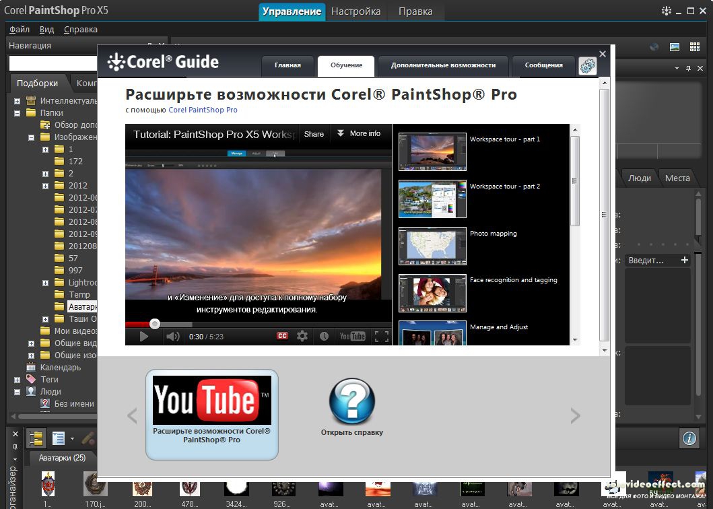Switch to Правка workspace tab
The height and width of the screenshot is (509, 713).
point(415,11)
